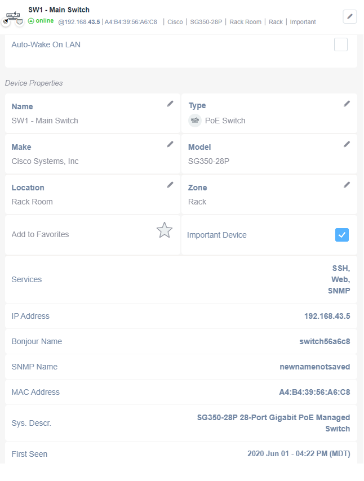Enable the Auto-Wake On LAN checkbox

[x=341, y=44]
